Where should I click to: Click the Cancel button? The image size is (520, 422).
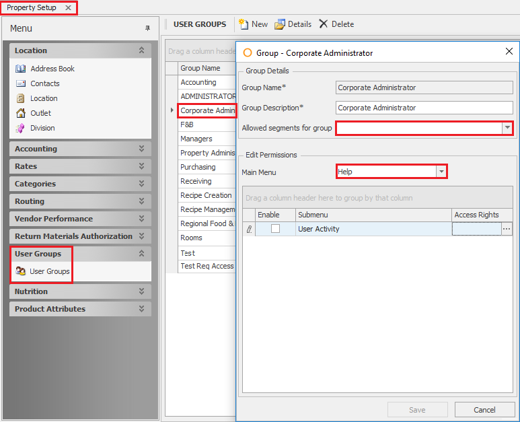(484, 410)
